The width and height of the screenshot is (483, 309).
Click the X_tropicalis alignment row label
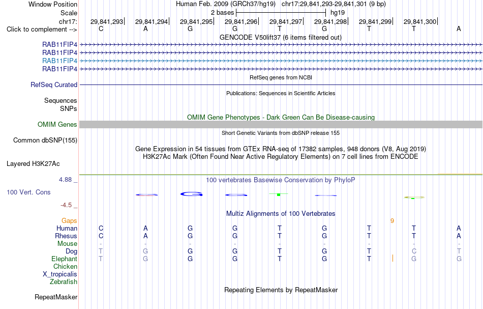pyautogui.click(x=60, y=274)
